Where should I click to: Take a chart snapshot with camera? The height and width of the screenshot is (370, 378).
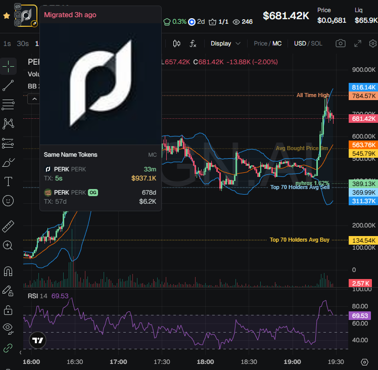[x=341, y=43]
